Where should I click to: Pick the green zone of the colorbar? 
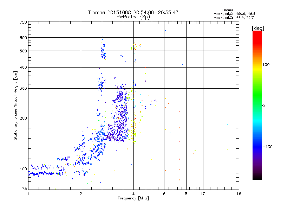tap(257, 95)
